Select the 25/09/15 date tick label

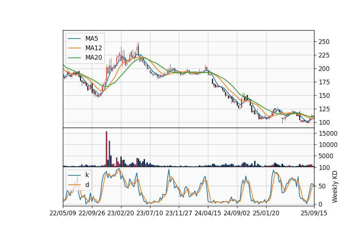(x=314, y=213)
